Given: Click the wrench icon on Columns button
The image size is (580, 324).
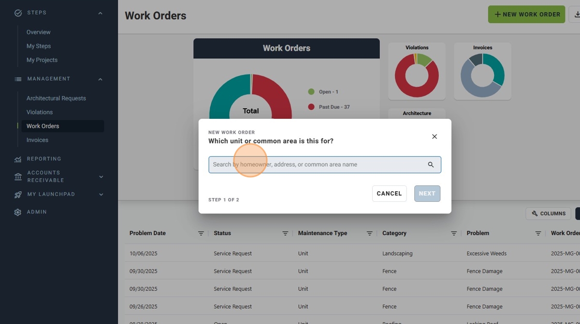Looking at the screenshot, I should coord(535,213).
